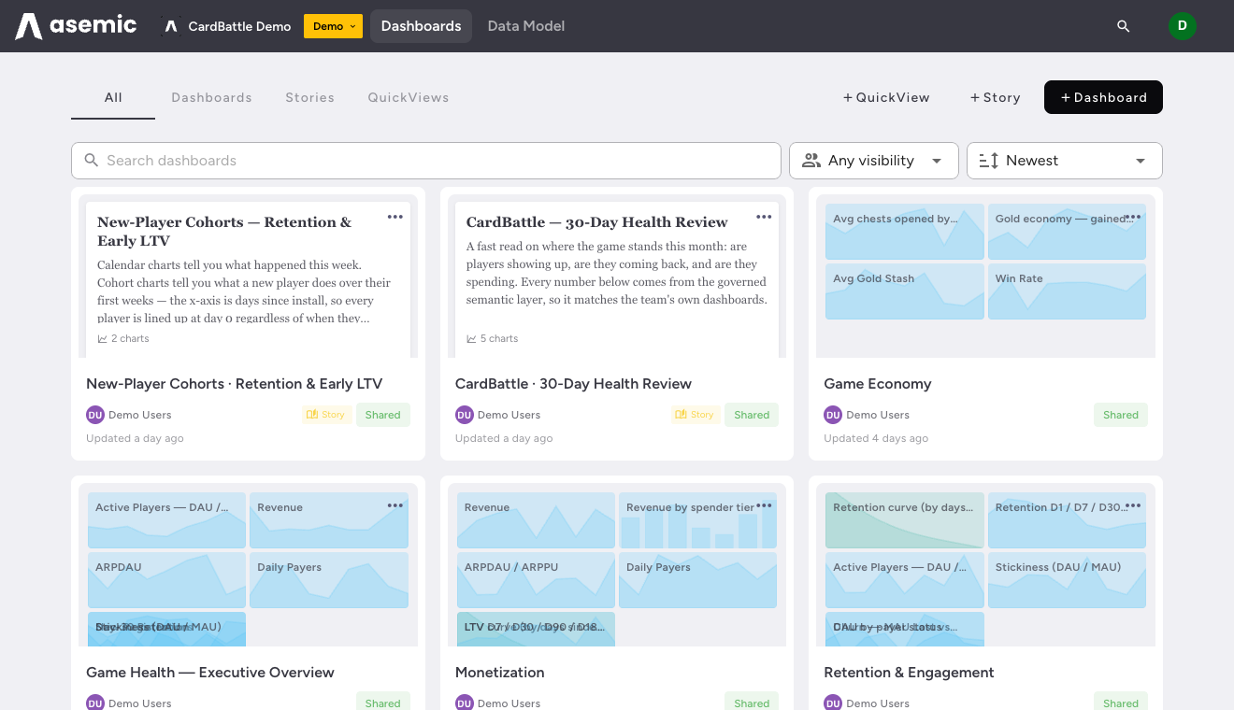
Task: Open the search magnifier icon in top bar
Action: pos(1124,26)
